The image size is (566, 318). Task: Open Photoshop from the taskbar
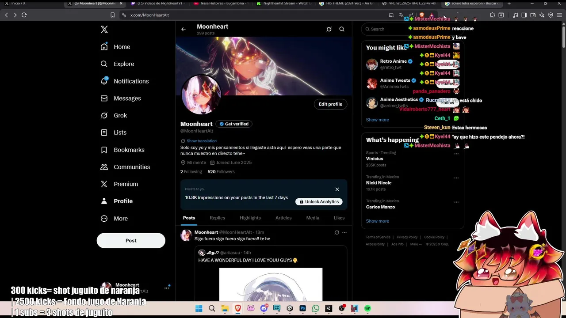coord(302,309)
